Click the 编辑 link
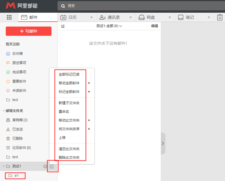The image size is (225, 181). click(155, 26)
